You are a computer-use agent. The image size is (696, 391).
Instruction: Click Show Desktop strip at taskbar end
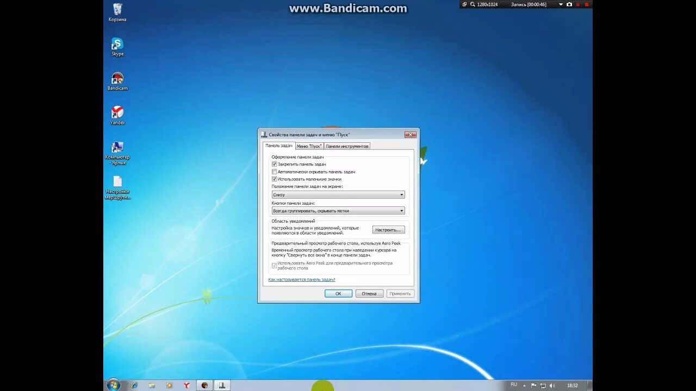click(589, 385)
